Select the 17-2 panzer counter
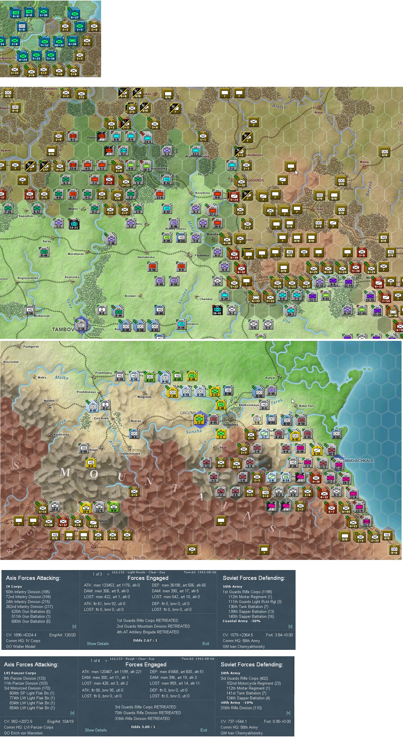The height and width of the screenshot is (737, 403). [x=213, y=211]
